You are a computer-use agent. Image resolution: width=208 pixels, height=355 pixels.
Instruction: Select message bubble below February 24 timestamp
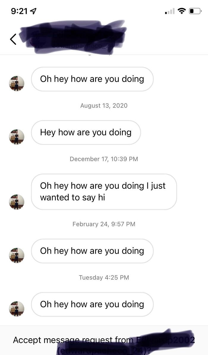pyautogui.click(x=92, y=251)
